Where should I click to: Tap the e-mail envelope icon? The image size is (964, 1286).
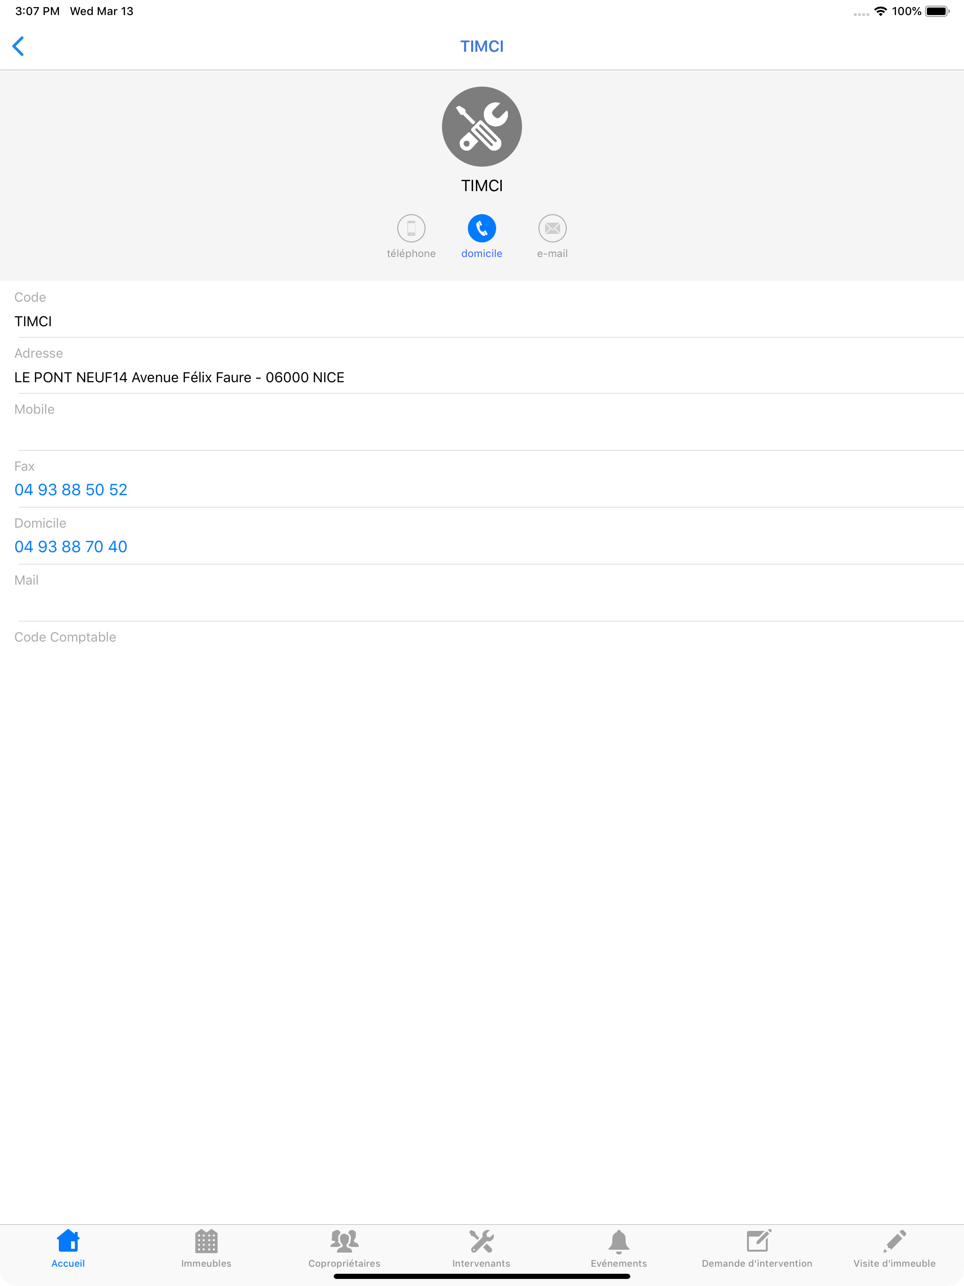pyautogui.click(x=552, y=228)
